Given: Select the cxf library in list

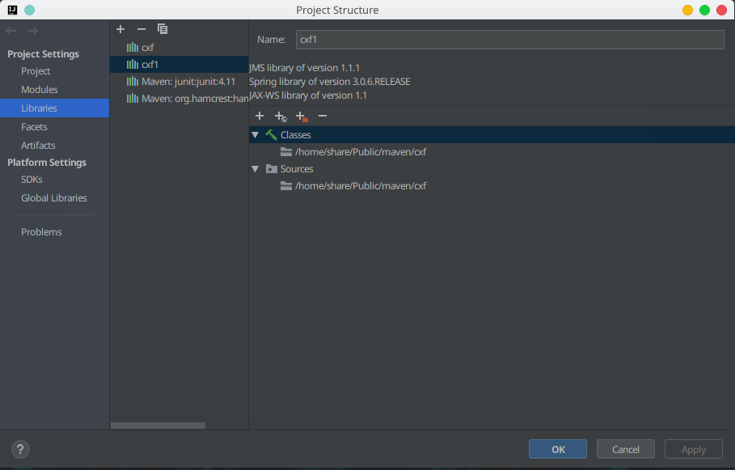Looking at the screenshot, I should pyautogui.click(x=147, y=48).
